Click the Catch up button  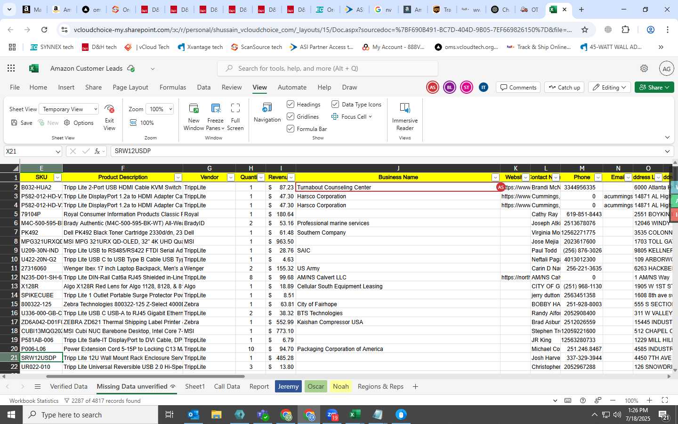[564, 87]
